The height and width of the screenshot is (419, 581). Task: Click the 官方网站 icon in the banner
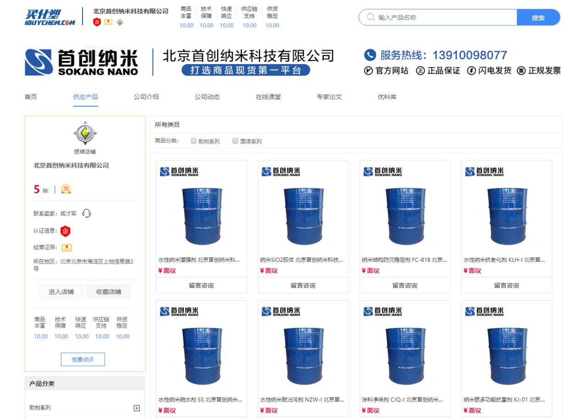tap(368, 71)
